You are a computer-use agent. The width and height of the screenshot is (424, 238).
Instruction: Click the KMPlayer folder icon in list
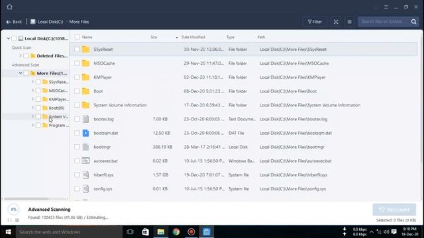tap(85, 77)
